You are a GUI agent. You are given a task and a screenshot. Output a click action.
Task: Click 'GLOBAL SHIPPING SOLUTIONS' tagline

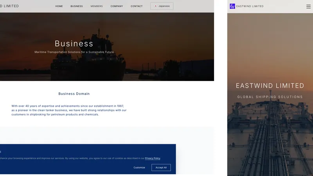click(x=270, y=97)
